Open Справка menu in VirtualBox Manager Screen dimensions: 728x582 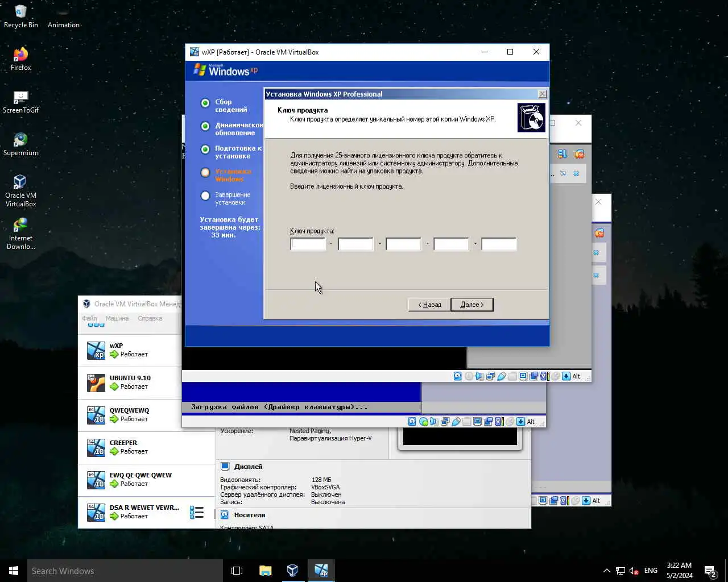(x=150, y=318)
